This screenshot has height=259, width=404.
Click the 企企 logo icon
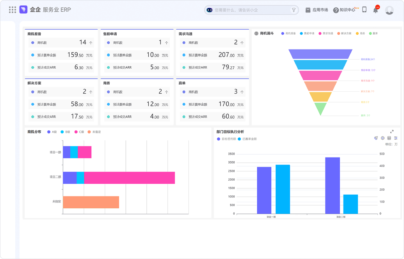(x=23, y=10)
